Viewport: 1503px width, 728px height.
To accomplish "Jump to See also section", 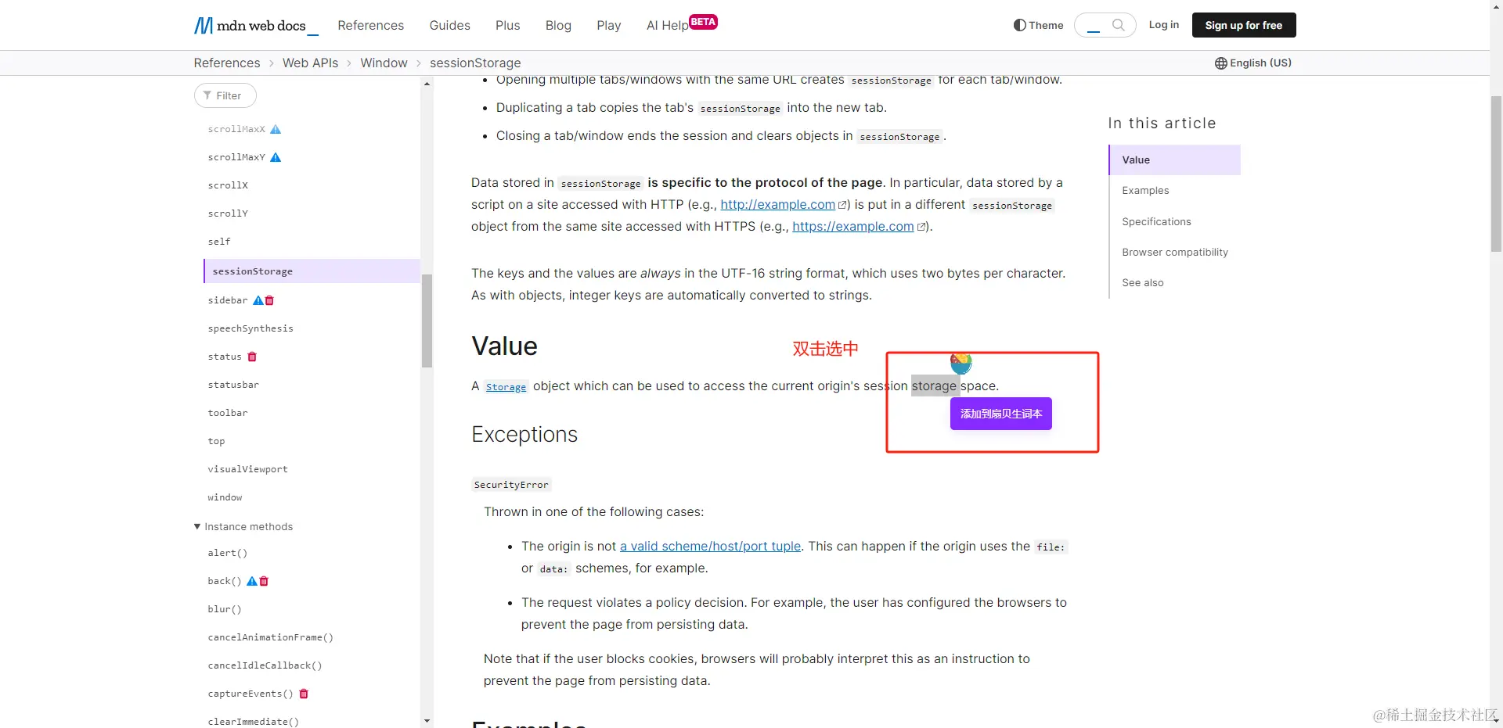I will [1142, 282].
